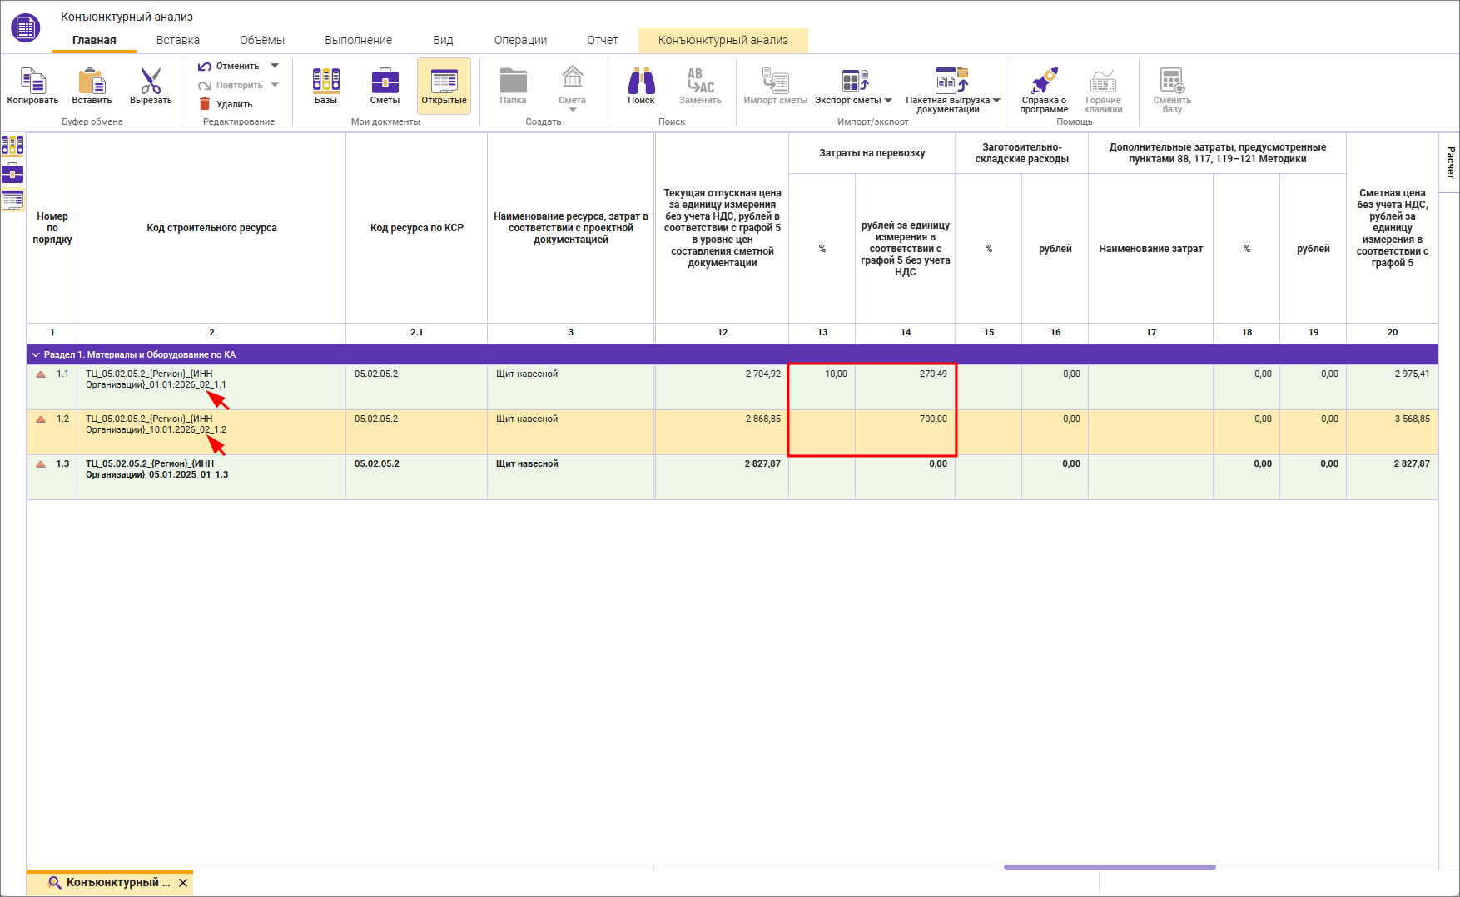Open Справка о программе rocket icon
The width and height of the screenshot is (1460, 897).
coord(1044,82)
